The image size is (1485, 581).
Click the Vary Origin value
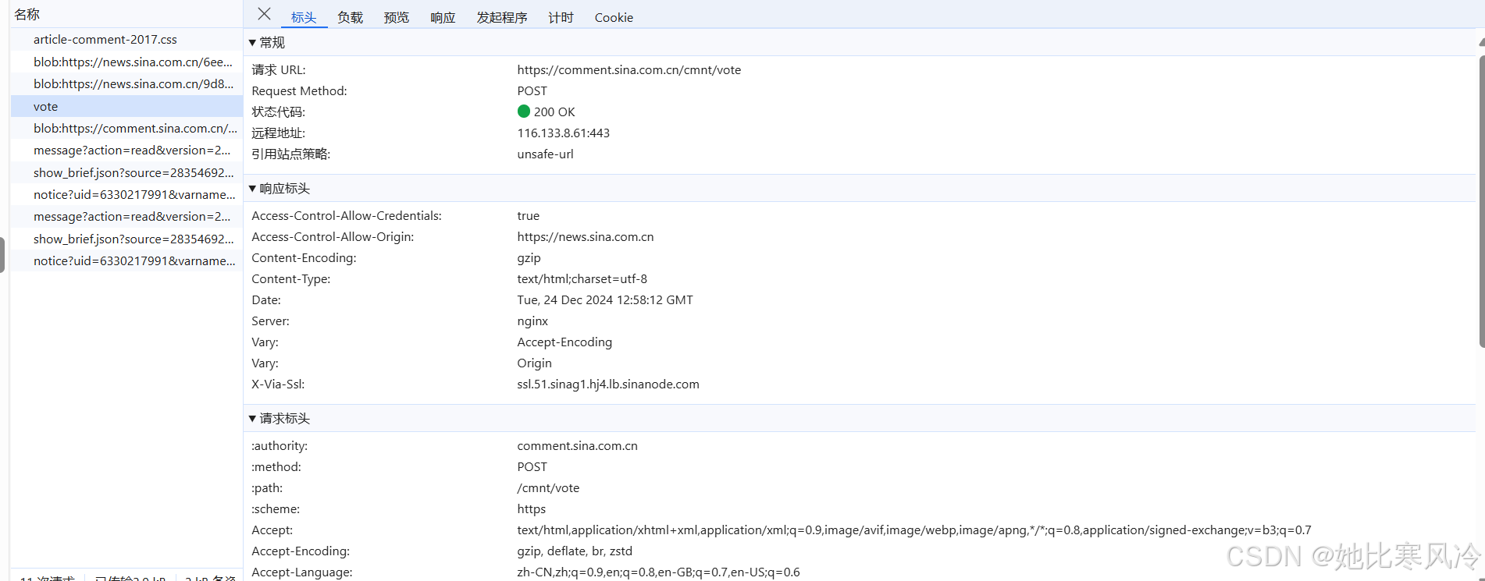point(534,363)
